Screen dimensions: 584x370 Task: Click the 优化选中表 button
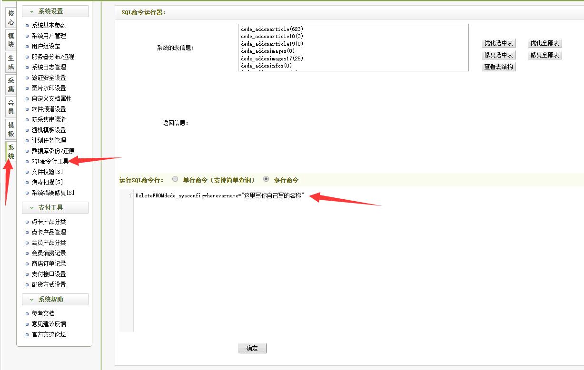[x=498, y=43]
